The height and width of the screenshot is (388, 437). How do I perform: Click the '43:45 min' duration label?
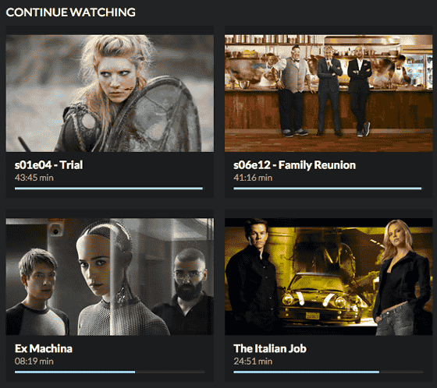[34, 178]
